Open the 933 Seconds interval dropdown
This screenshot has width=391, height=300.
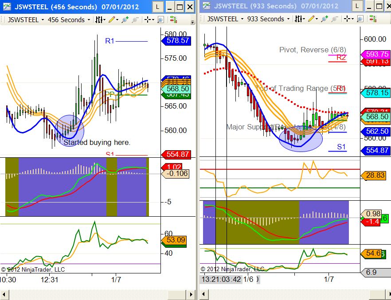(288, 19)
